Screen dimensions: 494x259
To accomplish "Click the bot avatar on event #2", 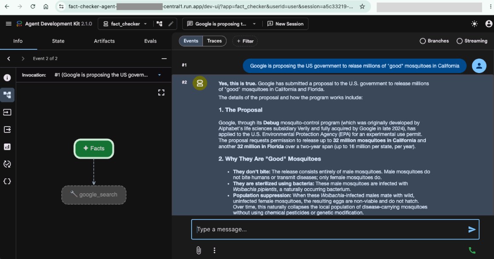I will pos(200,83).
